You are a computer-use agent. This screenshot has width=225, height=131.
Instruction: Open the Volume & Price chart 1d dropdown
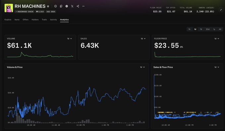point(142,67)
